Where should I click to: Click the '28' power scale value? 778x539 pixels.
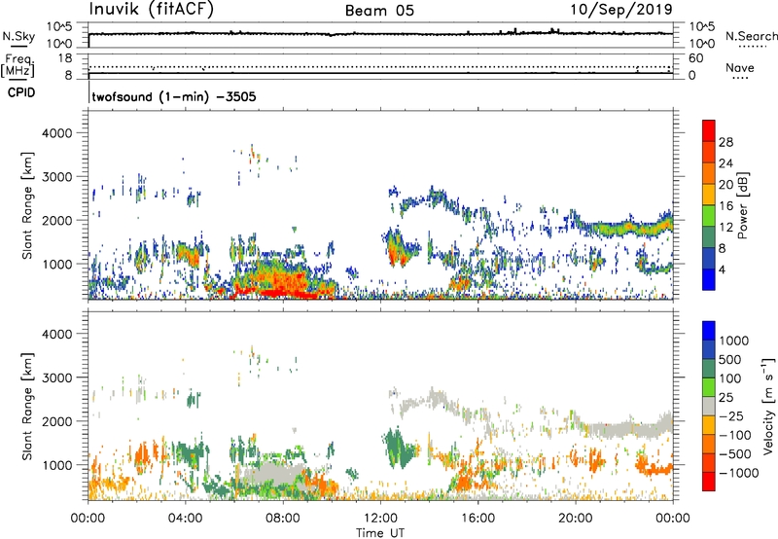click(725, 142)
